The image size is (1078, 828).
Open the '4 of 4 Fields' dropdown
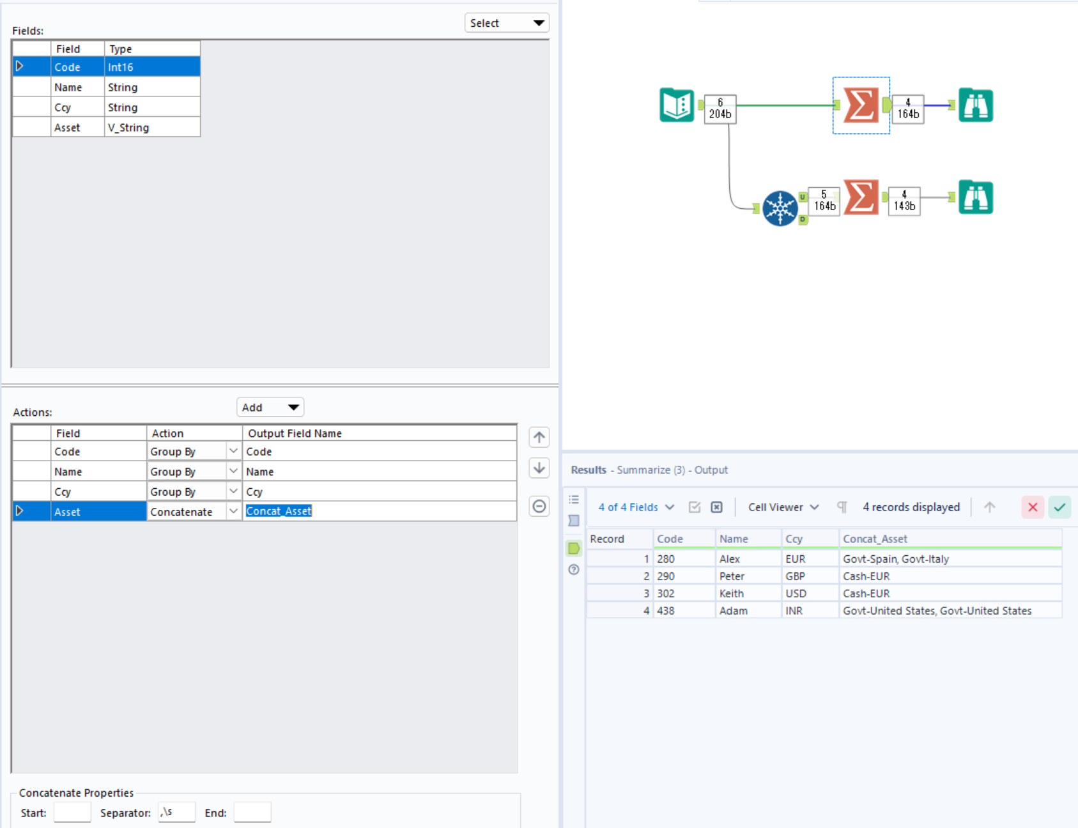pyautogui.click(x=635, y=507)
